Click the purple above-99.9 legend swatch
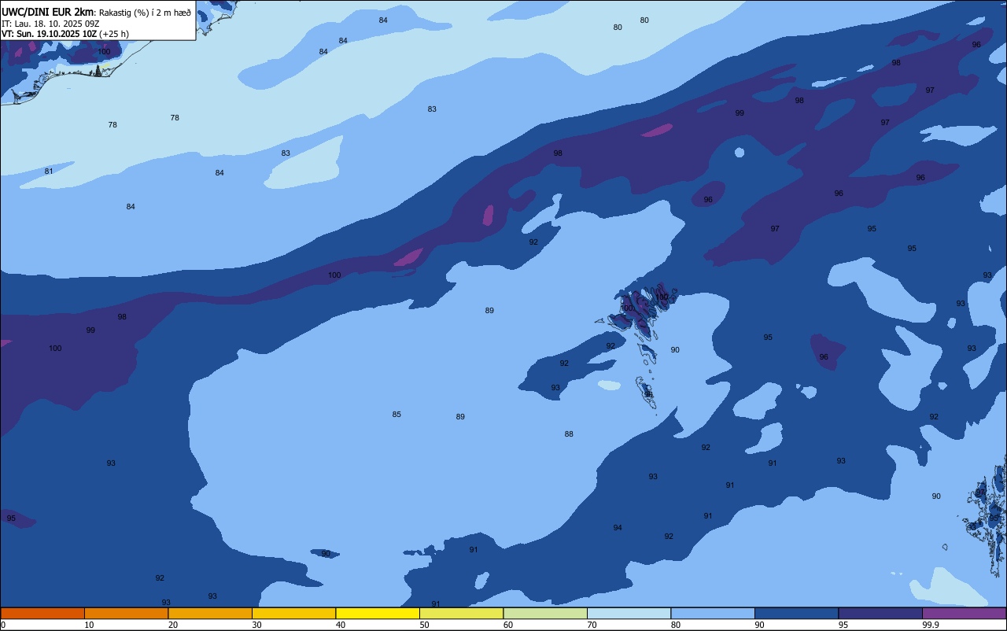Viewport: 1007px width, 631px height. [x=964, y=613]
